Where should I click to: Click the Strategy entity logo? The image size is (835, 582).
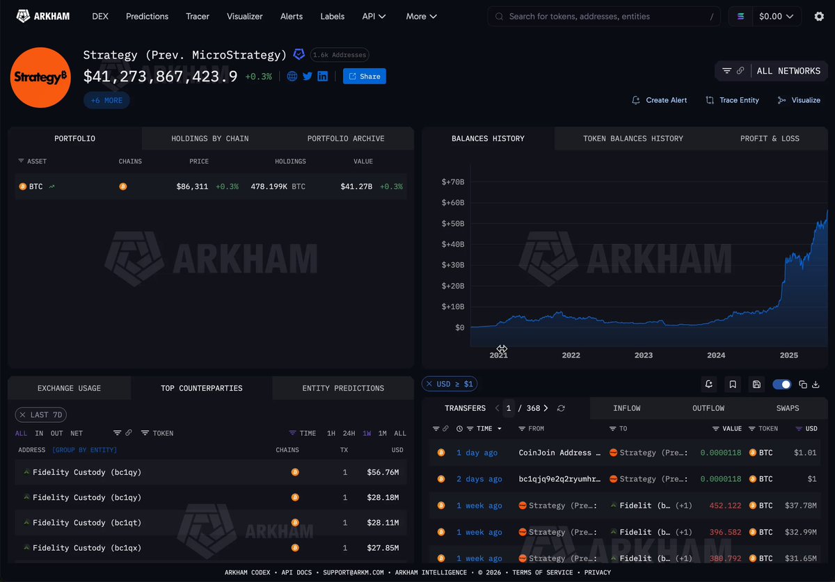point(40,77)
